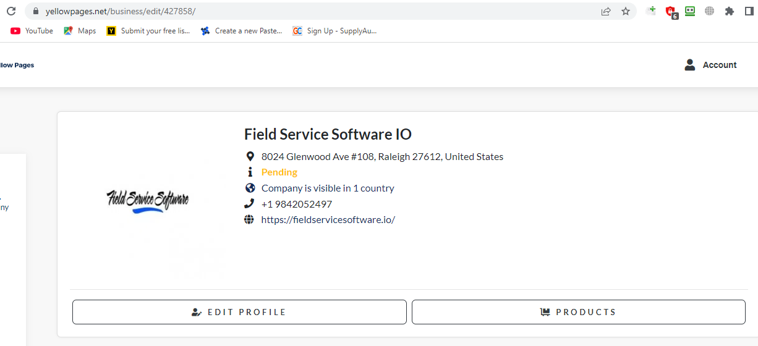
Task: Open the green robot-face extension icon
Action: point(690,11)
